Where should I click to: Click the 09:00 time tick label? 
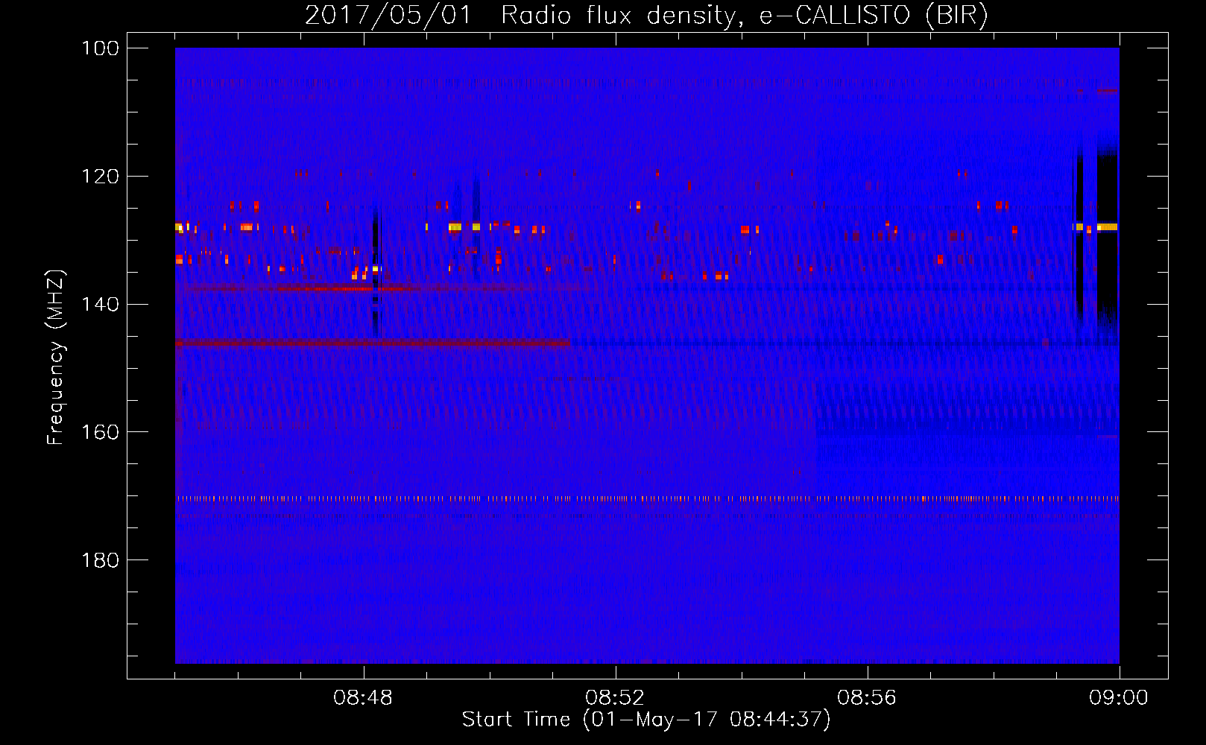pos(1119,698)
